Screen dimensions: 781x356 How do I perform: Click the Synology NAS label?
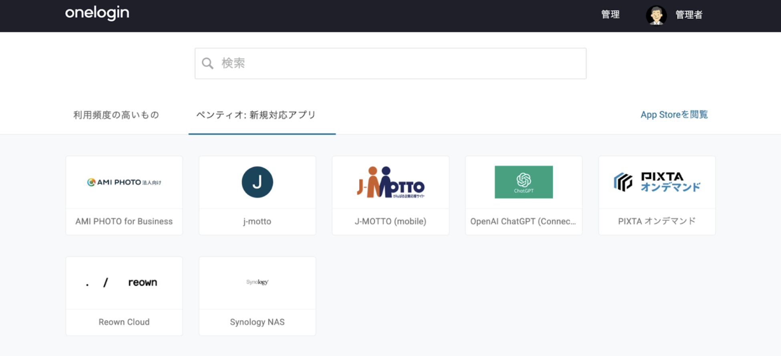coord(257,322)
